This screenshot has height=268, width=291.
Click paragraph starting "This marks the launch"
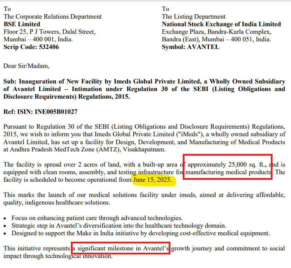click(x=144, y=195)
